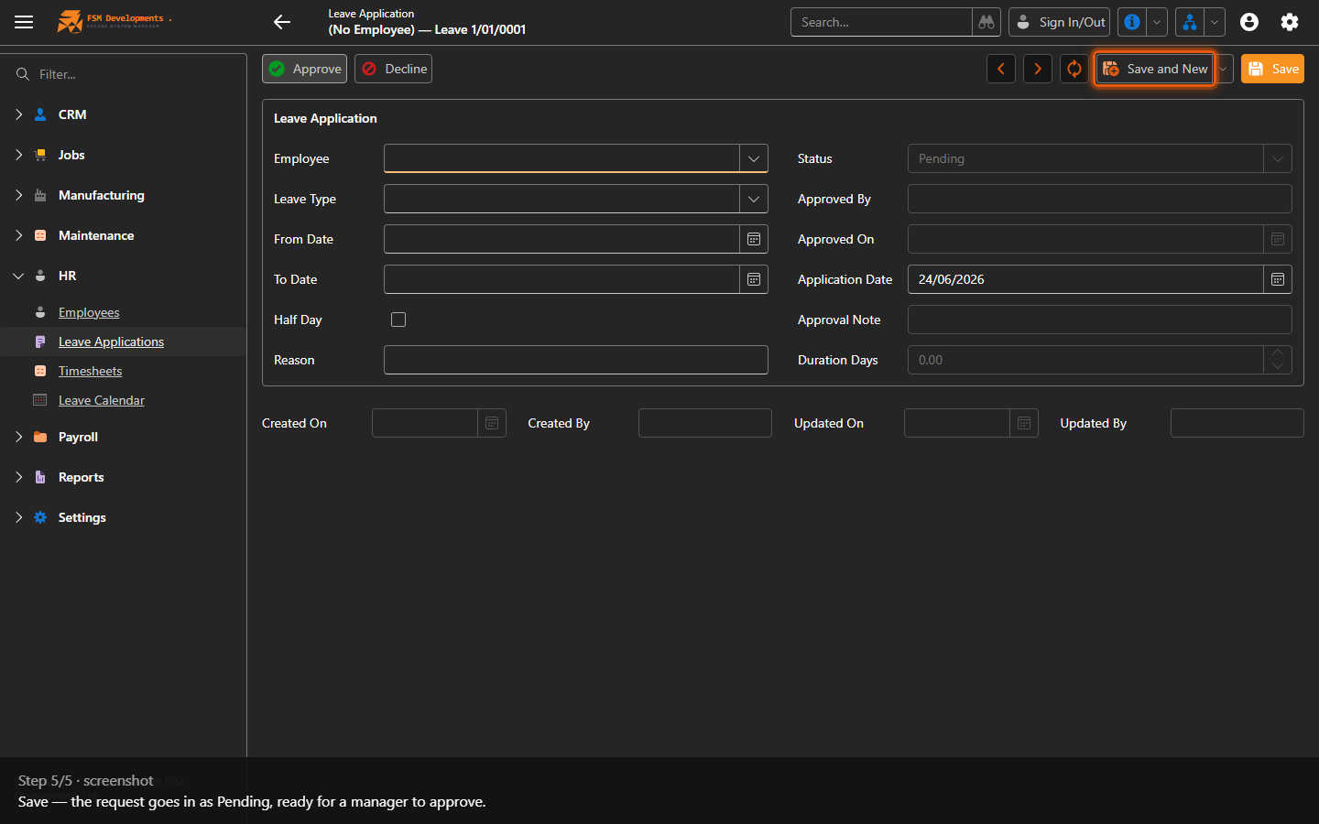Open the Created On calendar picker
Image resolution: width=1319 pixels, height=824 pixels.
tap(492, 423)
